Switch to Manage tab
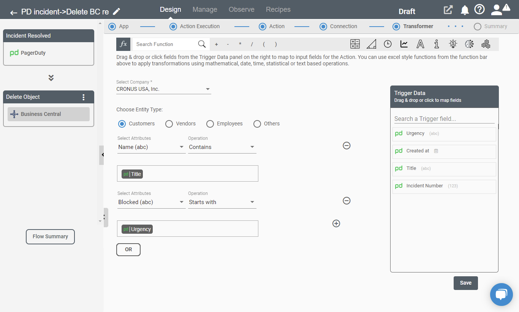 205,10
